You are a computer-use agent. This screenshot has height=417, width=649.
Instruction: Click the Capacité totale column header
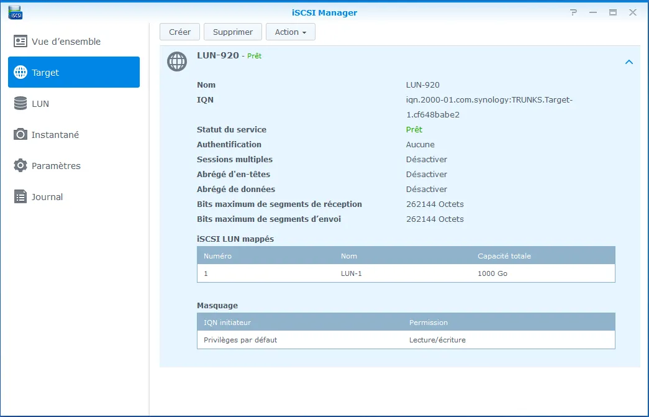[504, 256]
